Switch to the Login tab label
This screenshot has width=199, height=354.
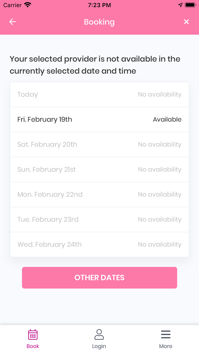coord(99,346)
